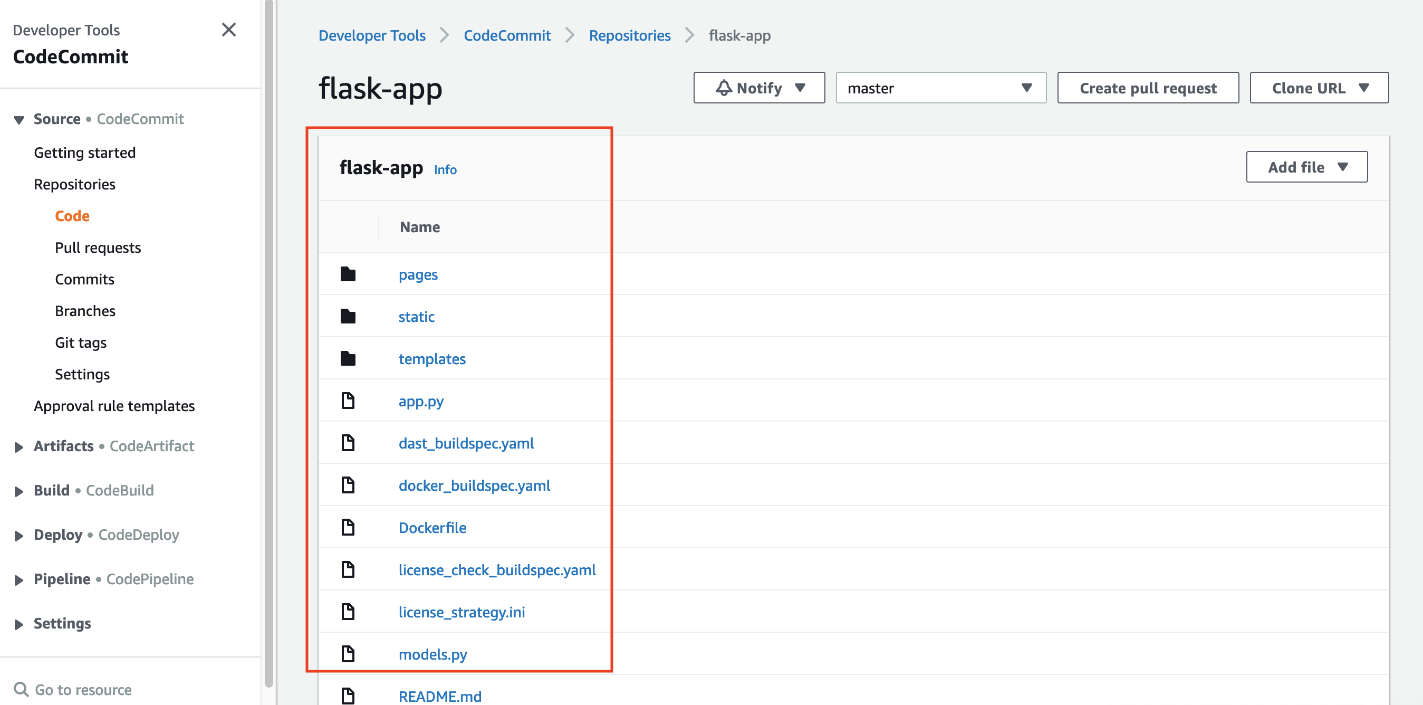Image resolution: width=1423 pixels, height=705 pixels.
Task: Open the Notify dropdown
Action: pyautogui.click(x=759, y=88)
